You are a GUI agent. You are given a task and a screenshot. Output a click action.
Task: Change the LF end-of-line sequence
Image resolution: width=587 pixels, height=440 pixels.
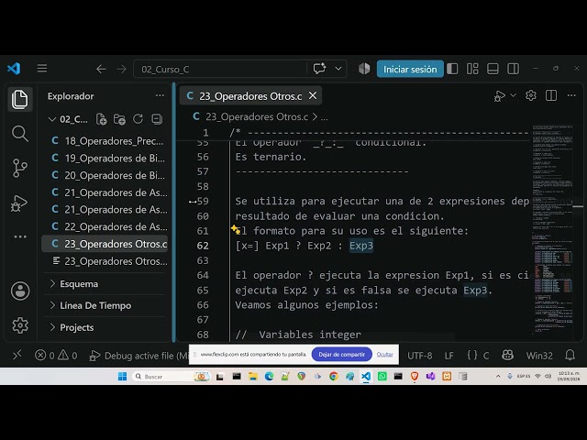[449, 356]
